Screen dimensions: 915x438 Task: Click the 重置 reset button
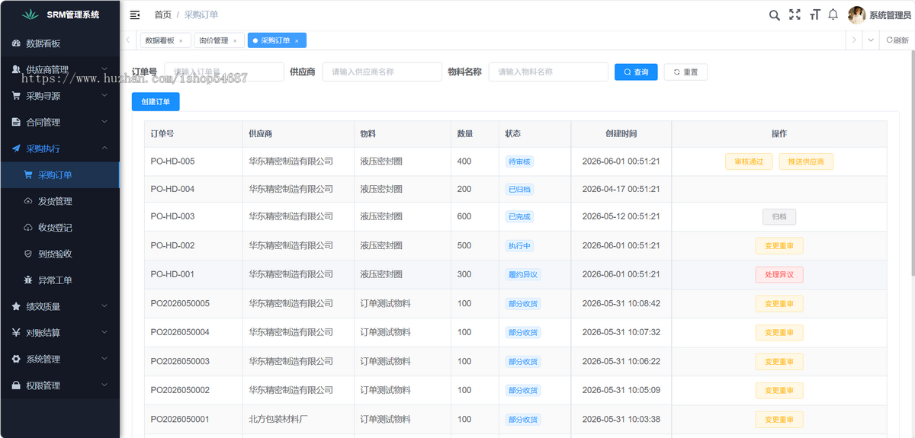[685, 72]
